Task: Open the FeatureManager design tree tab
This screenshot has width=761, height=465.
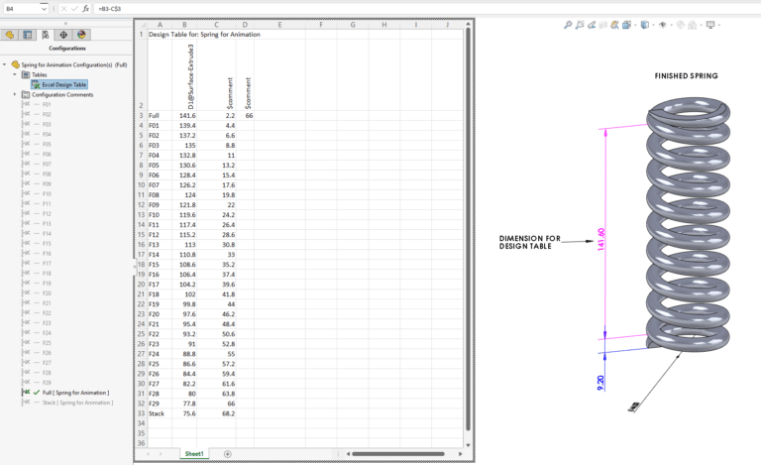Action: pos(10,34)
